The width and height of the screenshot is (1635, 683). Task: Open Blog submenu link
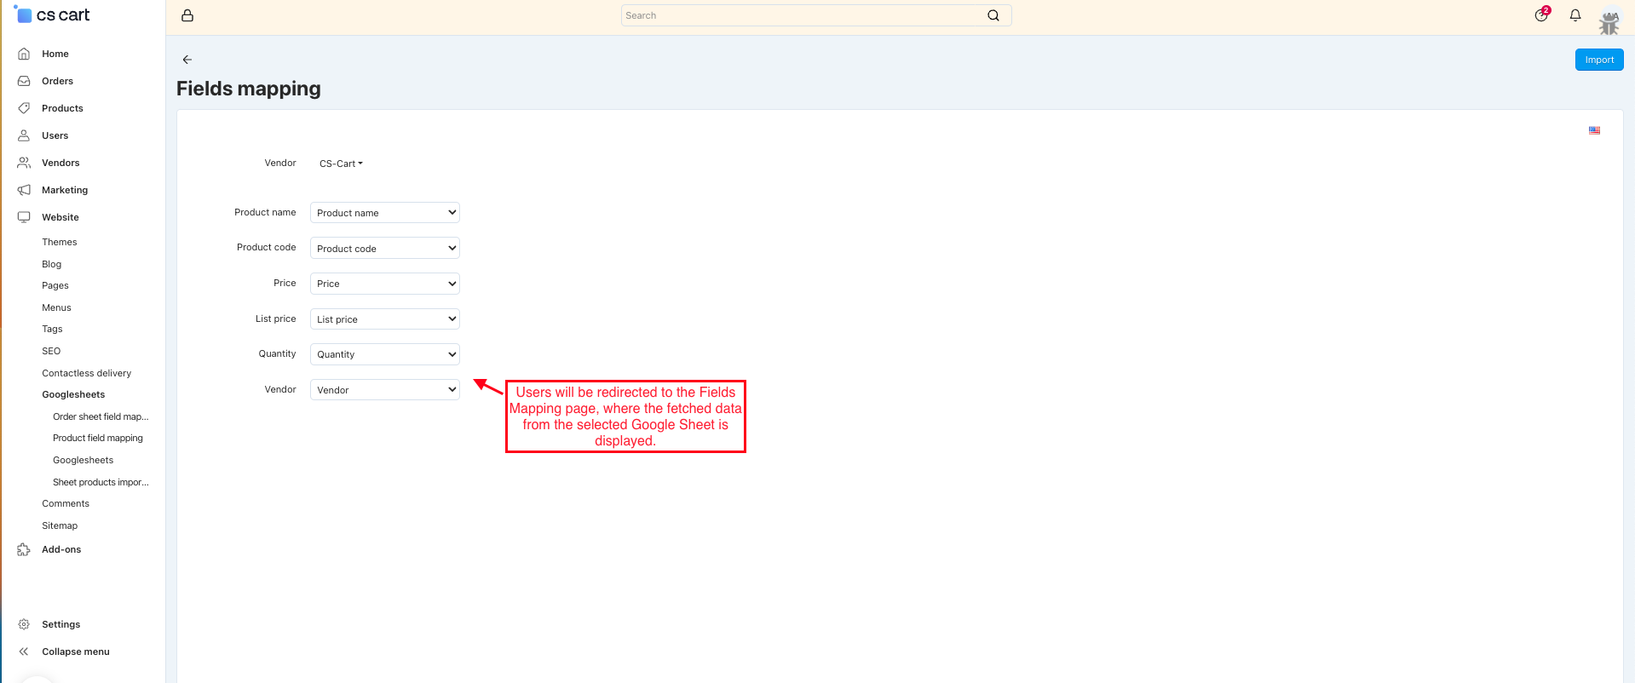(x=52, y=264)
